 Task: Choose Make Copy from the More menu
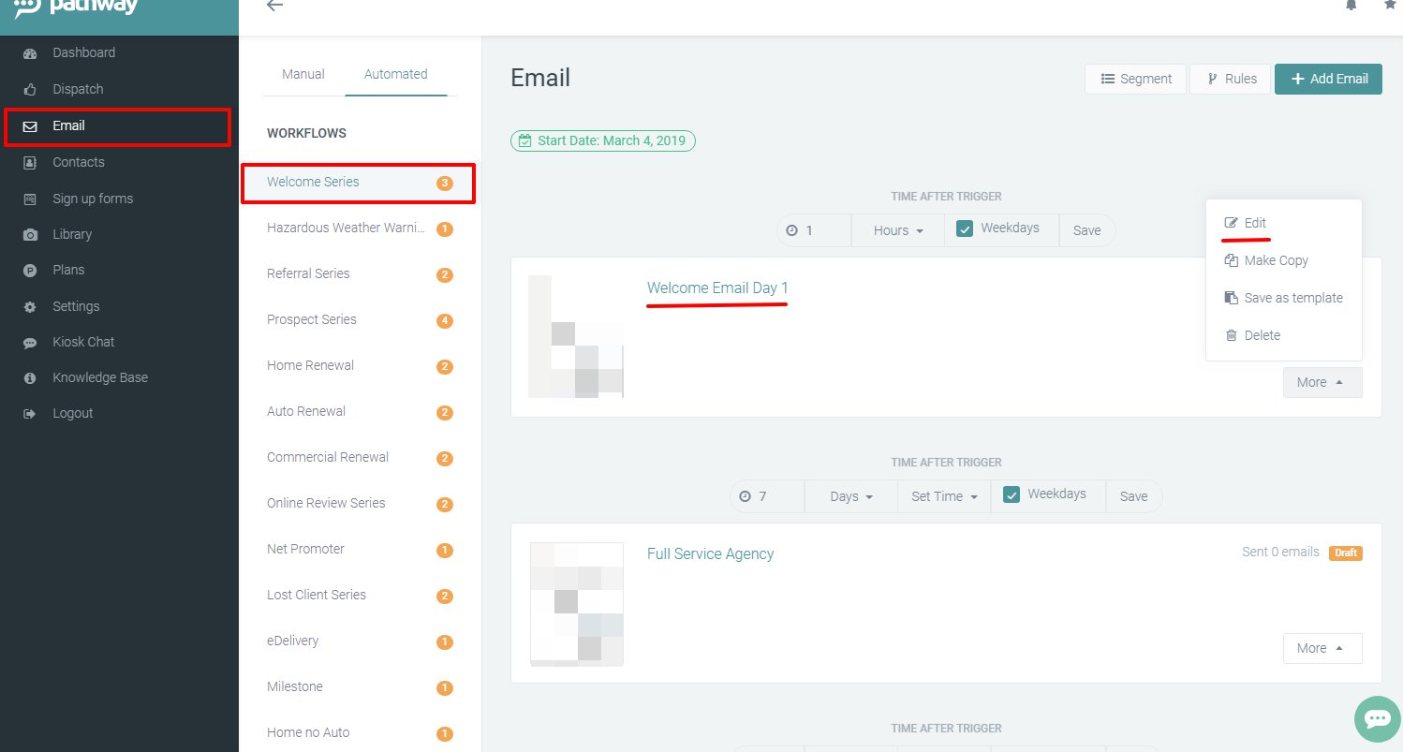1276,260
